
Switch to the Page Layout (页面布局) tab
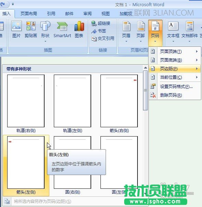coord(28,14)
